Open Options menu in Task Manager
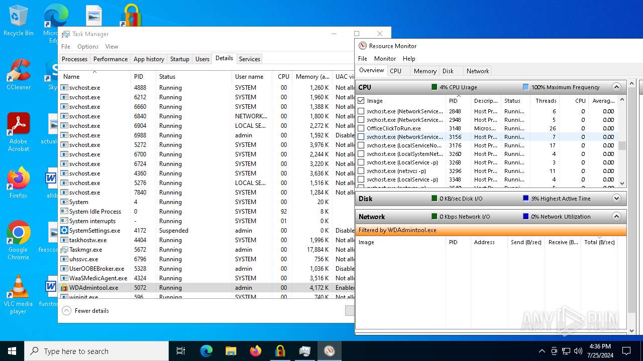Viewport: 643px width, 361px height. [x=88, y=47]
